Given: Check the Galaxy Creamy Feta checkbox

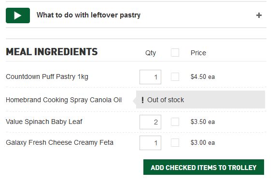Looking at the screenshot, I should tap(175, 143).
